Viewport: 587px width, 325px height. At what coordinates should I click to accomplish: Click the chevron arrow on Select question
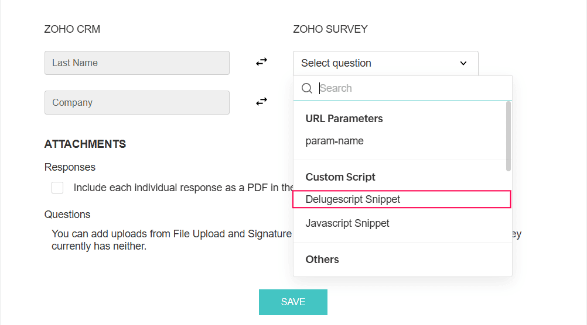point(463,63)
